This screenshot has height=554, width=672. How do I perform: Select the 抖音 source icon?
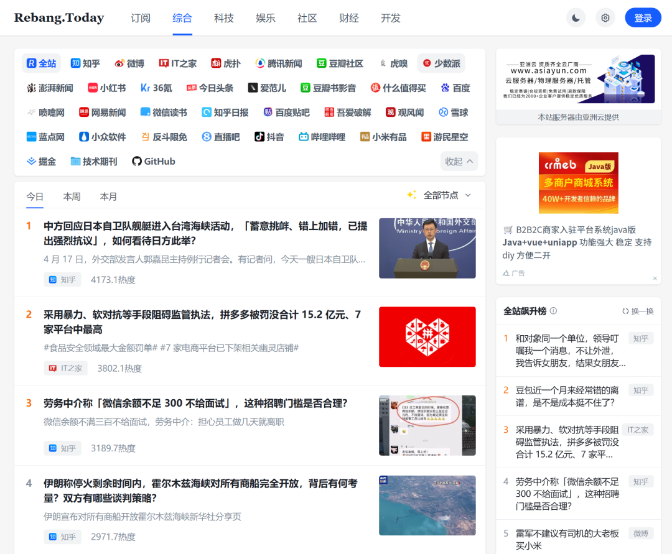(269, 137)
